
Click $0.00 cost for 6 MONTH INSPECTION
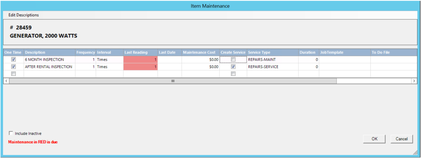coord(200,60)
